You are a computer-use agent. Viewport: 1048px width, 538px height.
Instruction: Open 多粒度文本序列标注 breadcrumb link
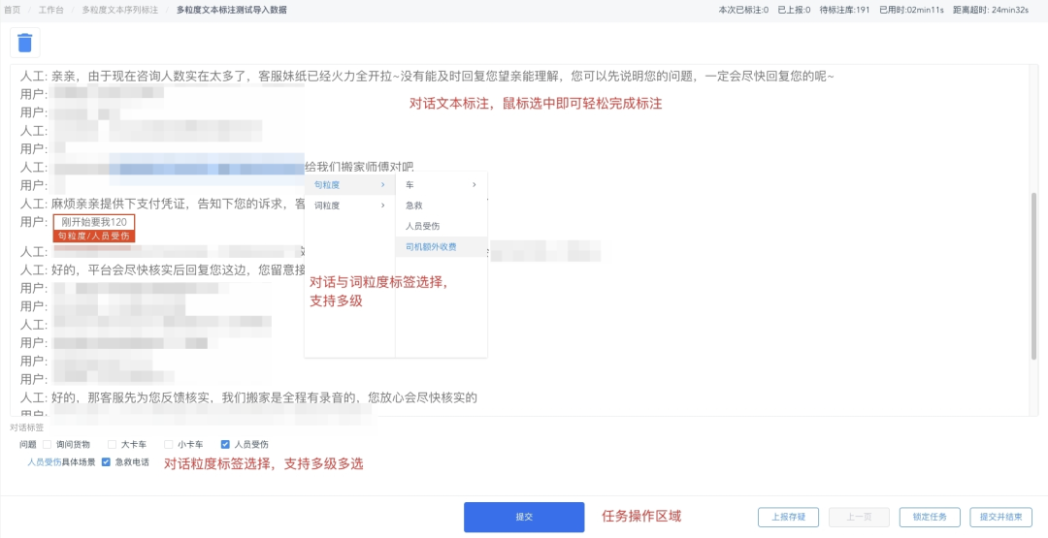coord(120,10)
